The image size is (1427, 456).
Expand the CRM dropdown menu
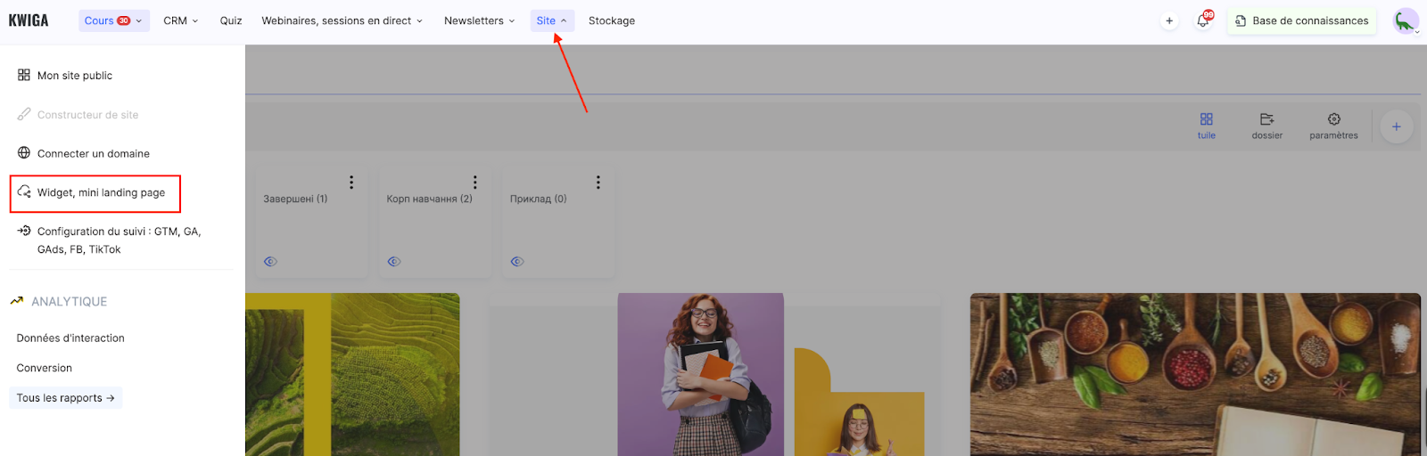pyautogui.click(x=180, y=20)
